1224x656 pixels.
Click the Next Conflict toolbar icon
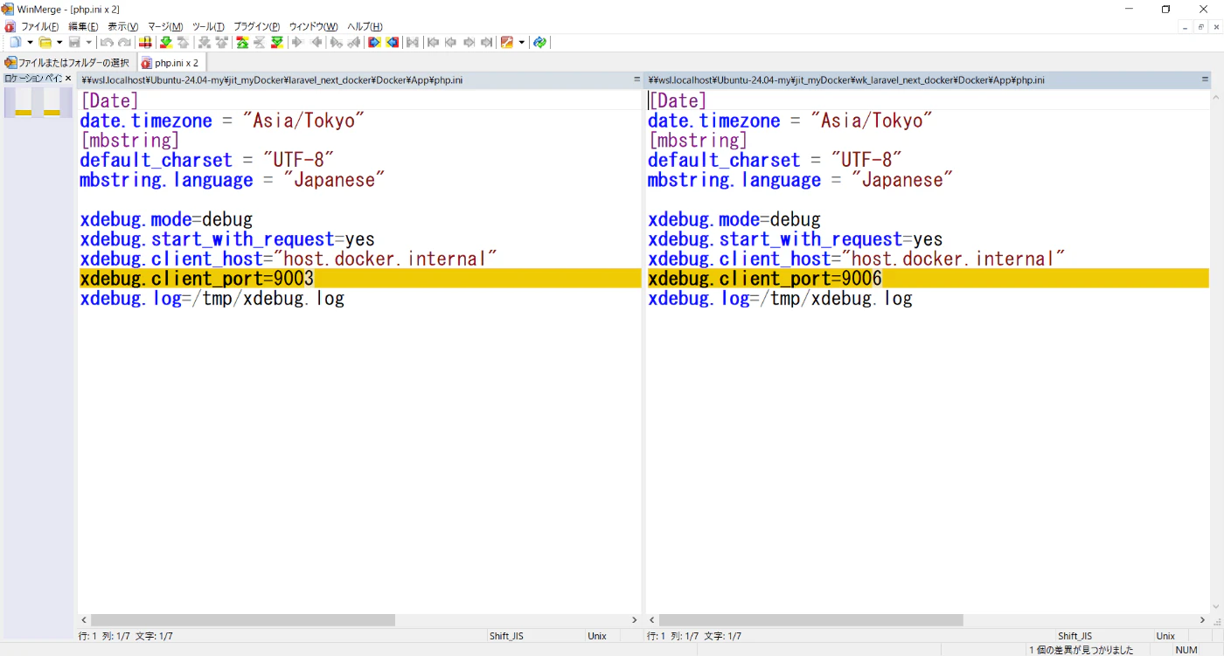coord(205,42)
